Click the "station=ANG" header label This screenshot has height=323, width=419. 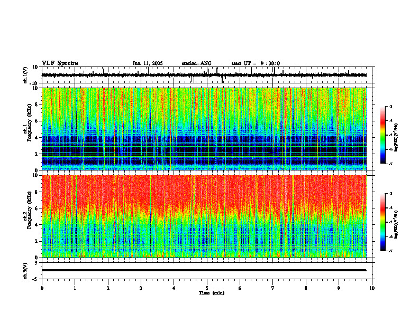pos(197,63)
